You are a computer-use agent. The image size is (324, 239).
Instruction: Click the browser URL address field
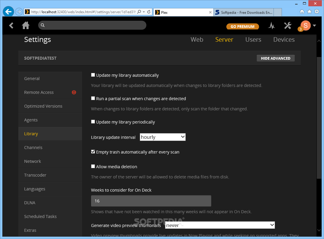pyautogui.click(x=83, y=12)
